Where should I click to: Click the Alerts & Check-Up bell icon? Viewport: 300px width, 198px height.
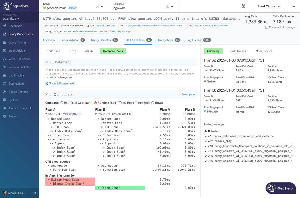point(5,108)
